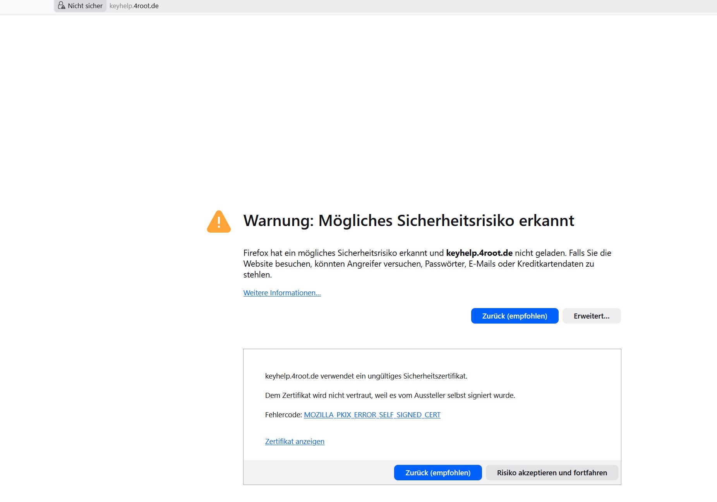Click the 'Dem Zertifikat wird nicht vertraut' sentence
Viewport: 717px width, 502px height.
(x=390, y=396)
